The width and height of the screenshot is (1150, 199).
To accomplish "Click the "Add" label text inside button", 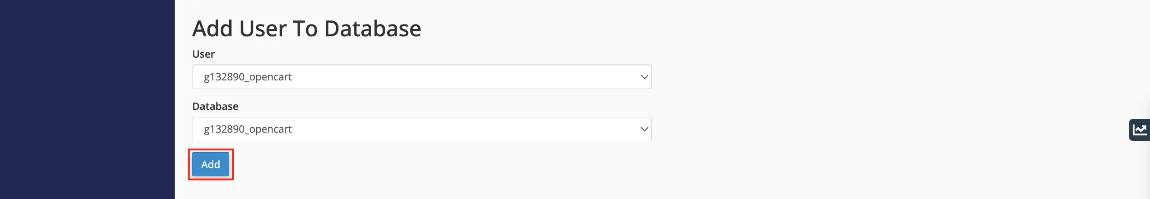I will click(211, 164).
